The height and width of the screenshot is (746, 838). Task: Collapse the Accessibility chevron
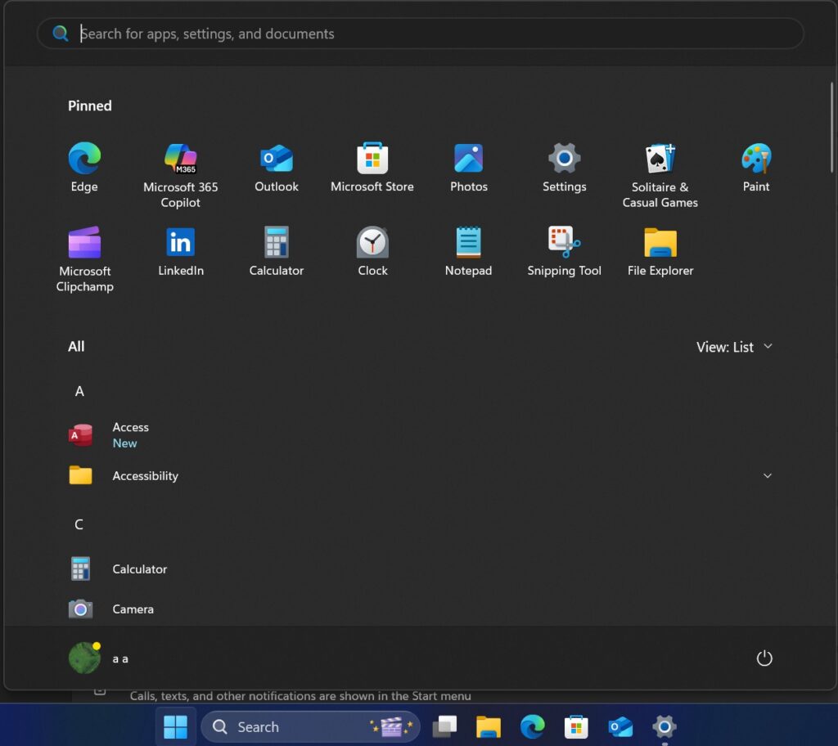767,475
